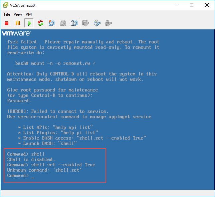Click the 'Unknown command: `shell.set'' line
Viewport: 215px width, 197px height.
coord(44,170)
